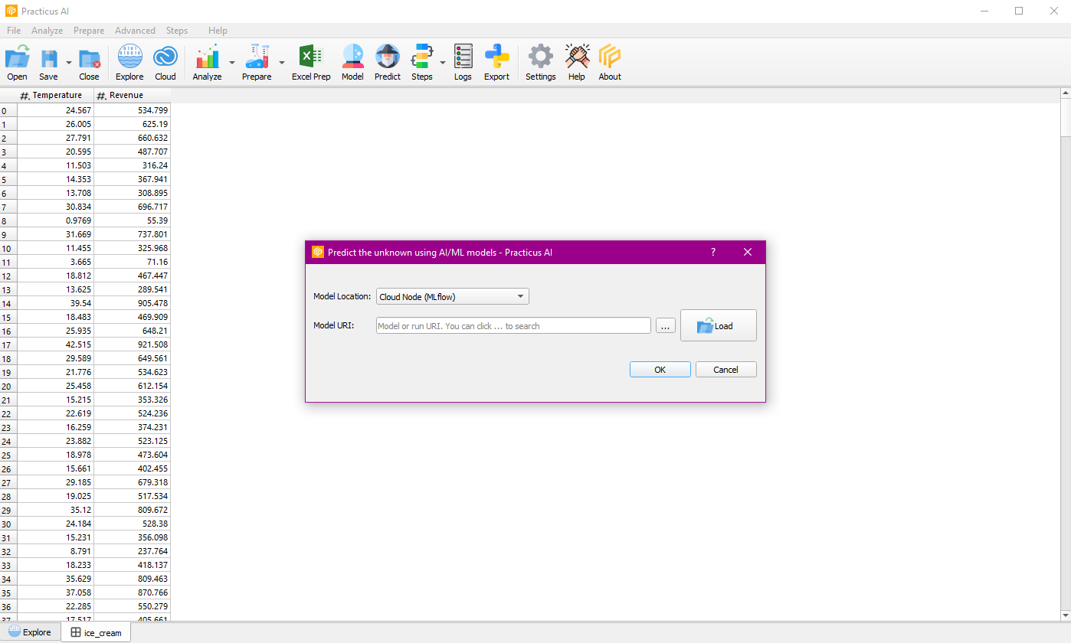Click Temperature cell 35.12
1071x643 pixels.
55,510
